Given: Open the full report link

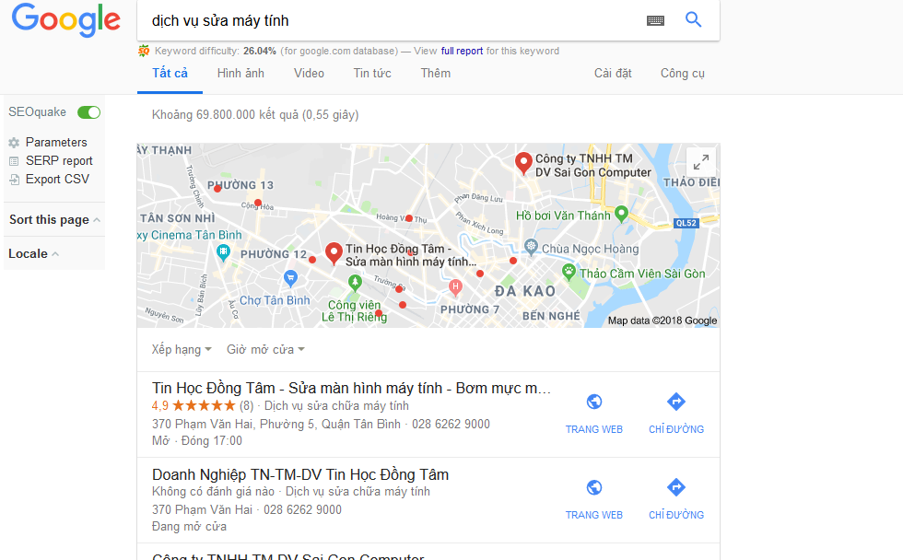Looking at the screenshot, I should (462, 51).
